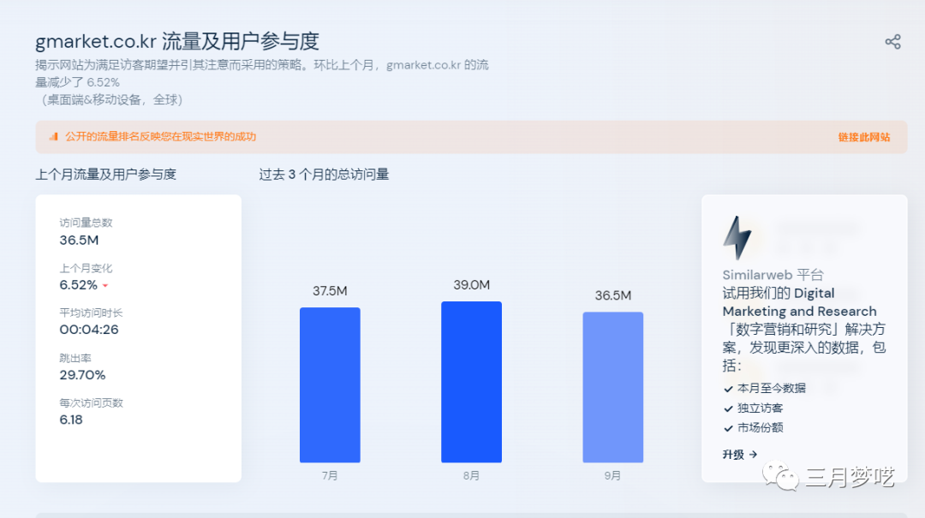Click the 37.5M value label

click(x=330, y=291)
